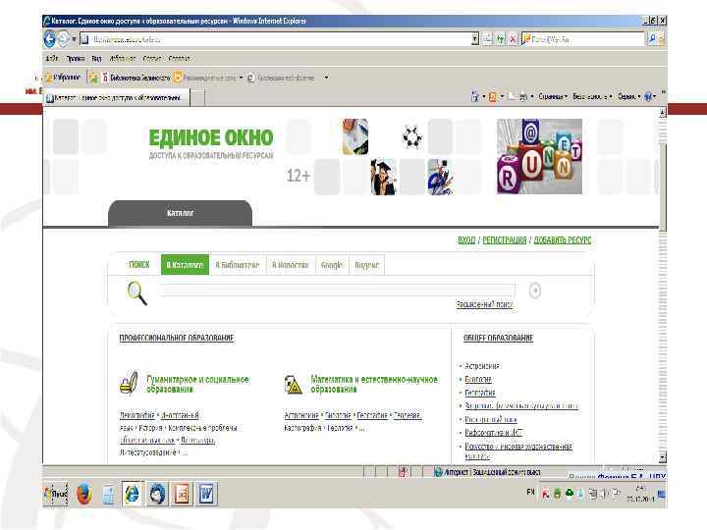Image resolution: width=707 pixels, height=530 pixels.
Task: Select the Яндекс search tab
Action: [x=366, y=265]
